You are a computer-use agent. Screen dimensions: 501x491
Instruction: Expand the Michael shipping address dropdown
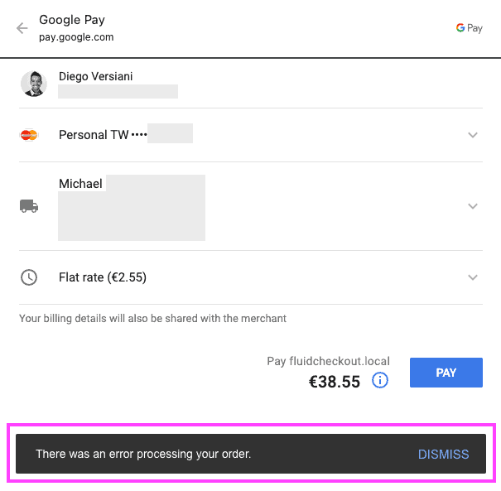pos(473,206)
